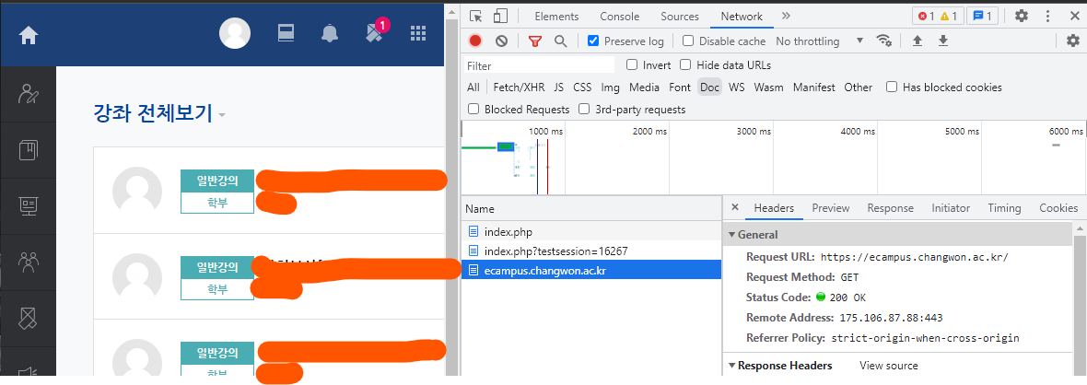Filter requests by Font type
Viewport: 1087px width, 385px height.
680,87
